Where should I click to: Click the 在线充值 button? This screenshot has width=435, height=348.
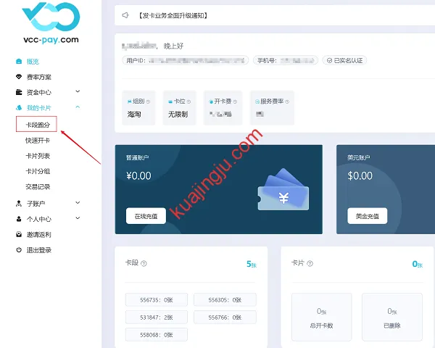pos(146,216)
